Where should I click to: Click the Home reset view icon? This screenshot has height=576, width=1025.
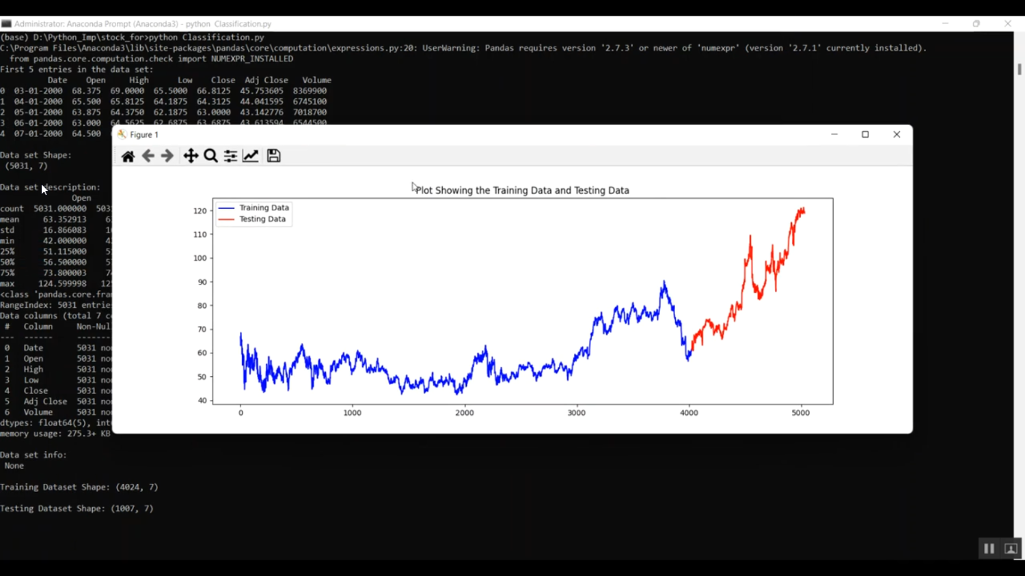128,156
